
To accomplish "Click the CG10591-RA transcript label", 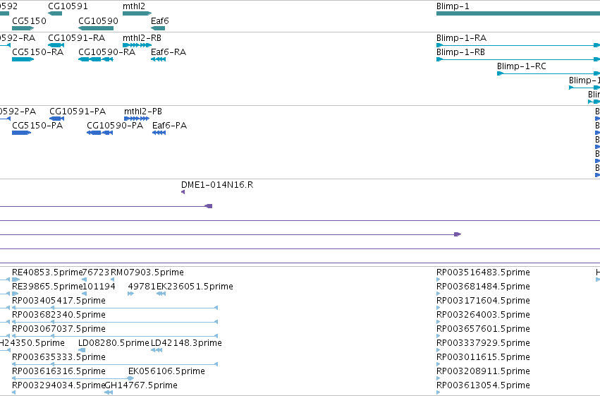I will (x=77, y=38).
